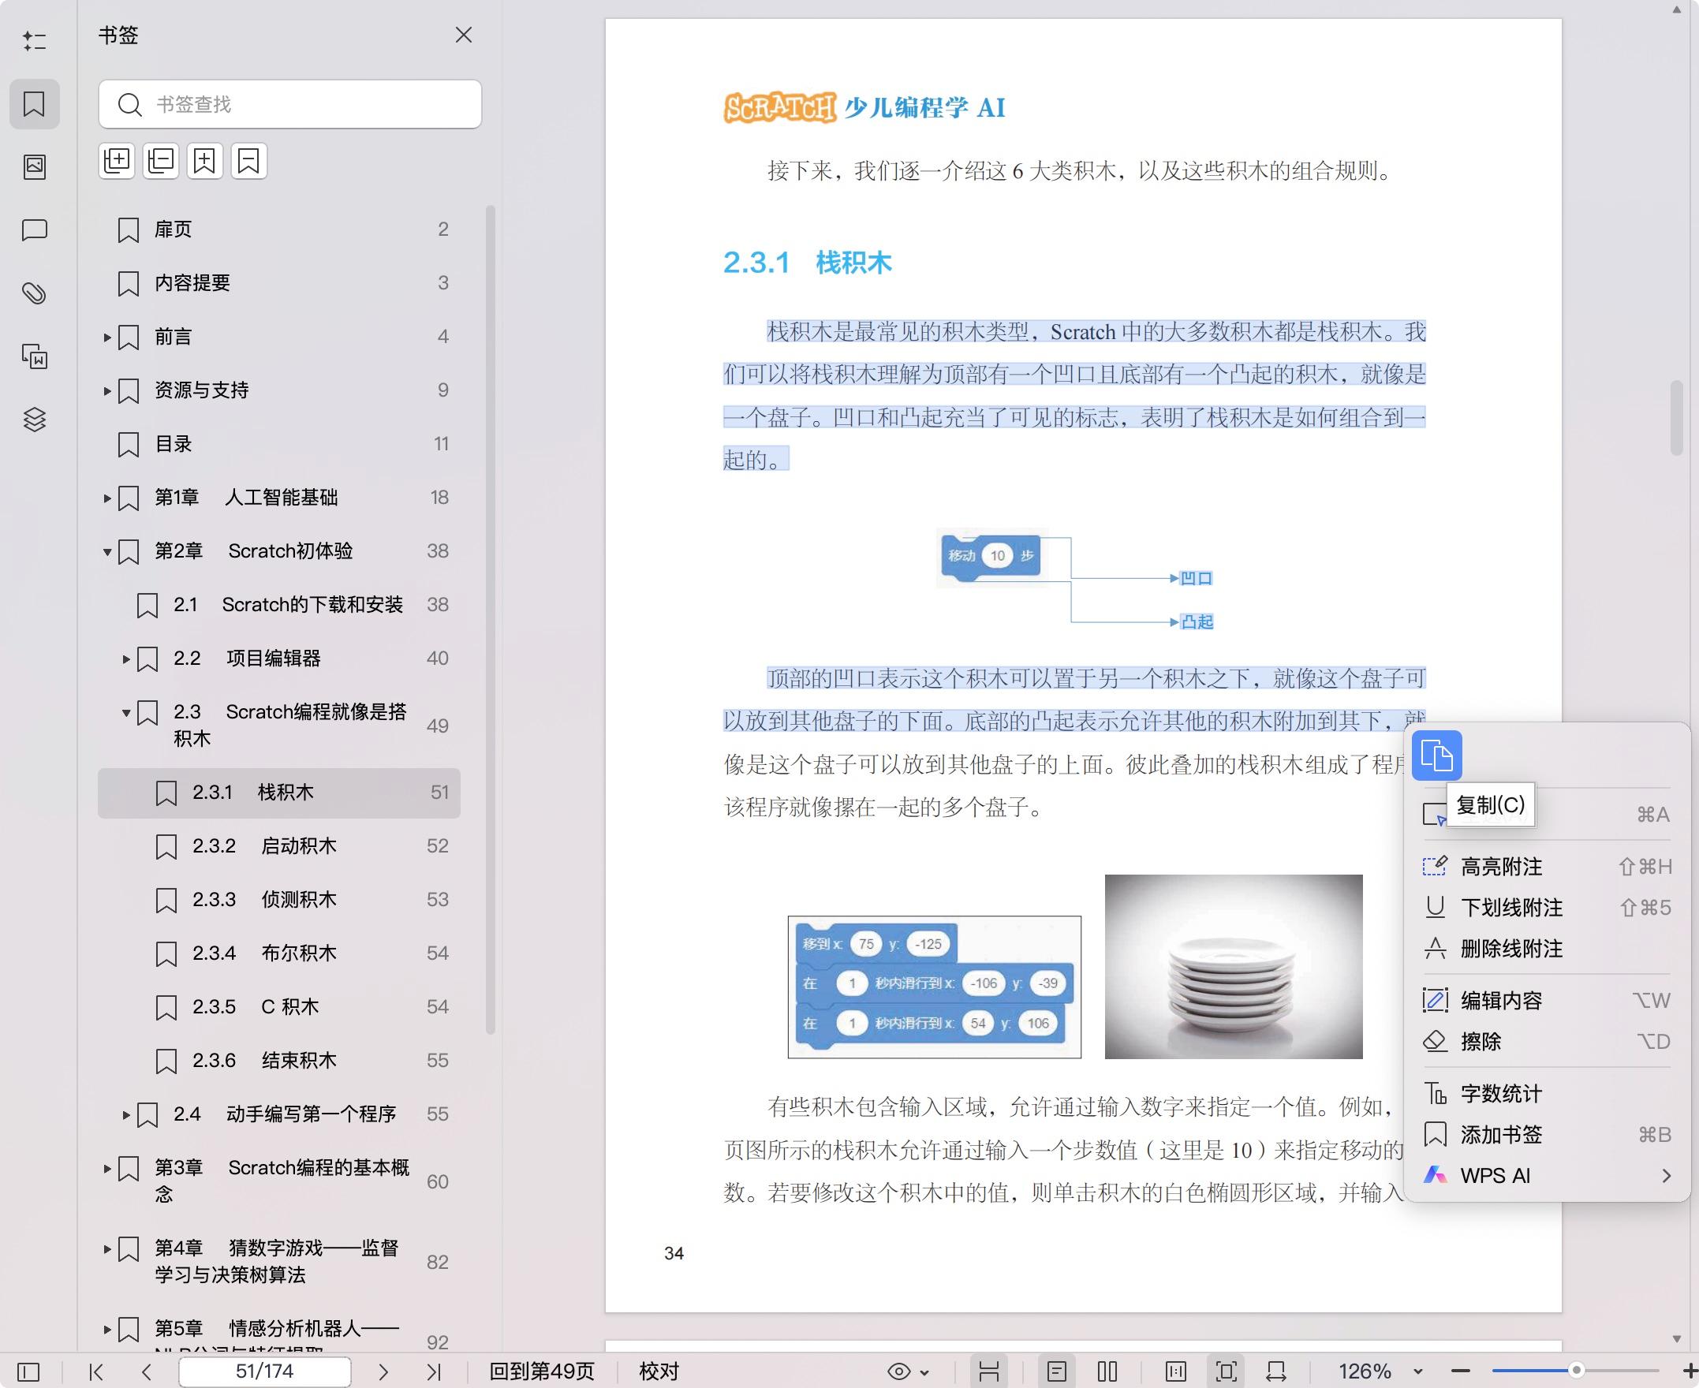Choose 擦除 from context menu
The height and width of the screenshot is (1388, 1699).
[1547, 1042]
